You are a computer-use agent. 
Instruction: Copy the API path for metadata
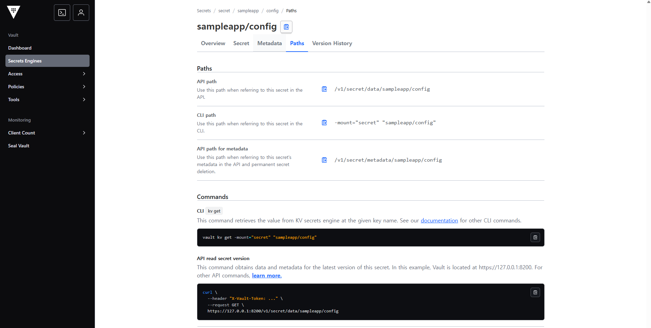pyautogui.click(x=324, y=160)
